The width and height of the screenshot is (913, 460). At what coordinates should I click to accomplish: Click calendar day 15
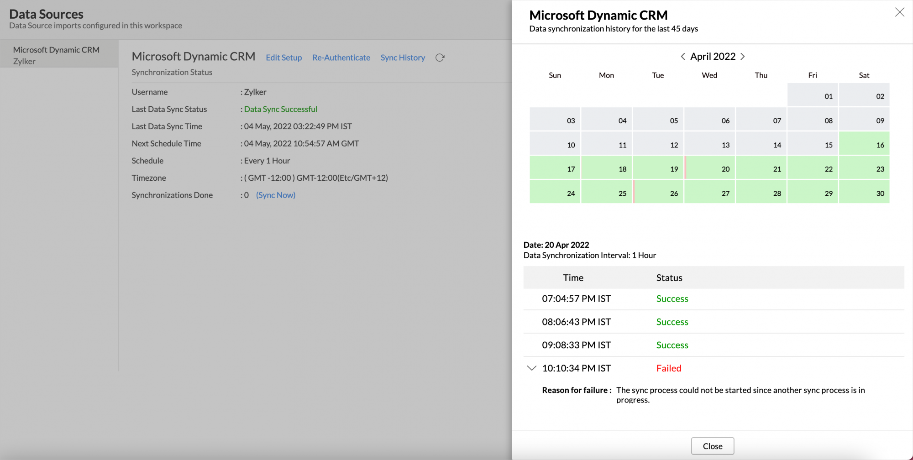coord(813,143)
